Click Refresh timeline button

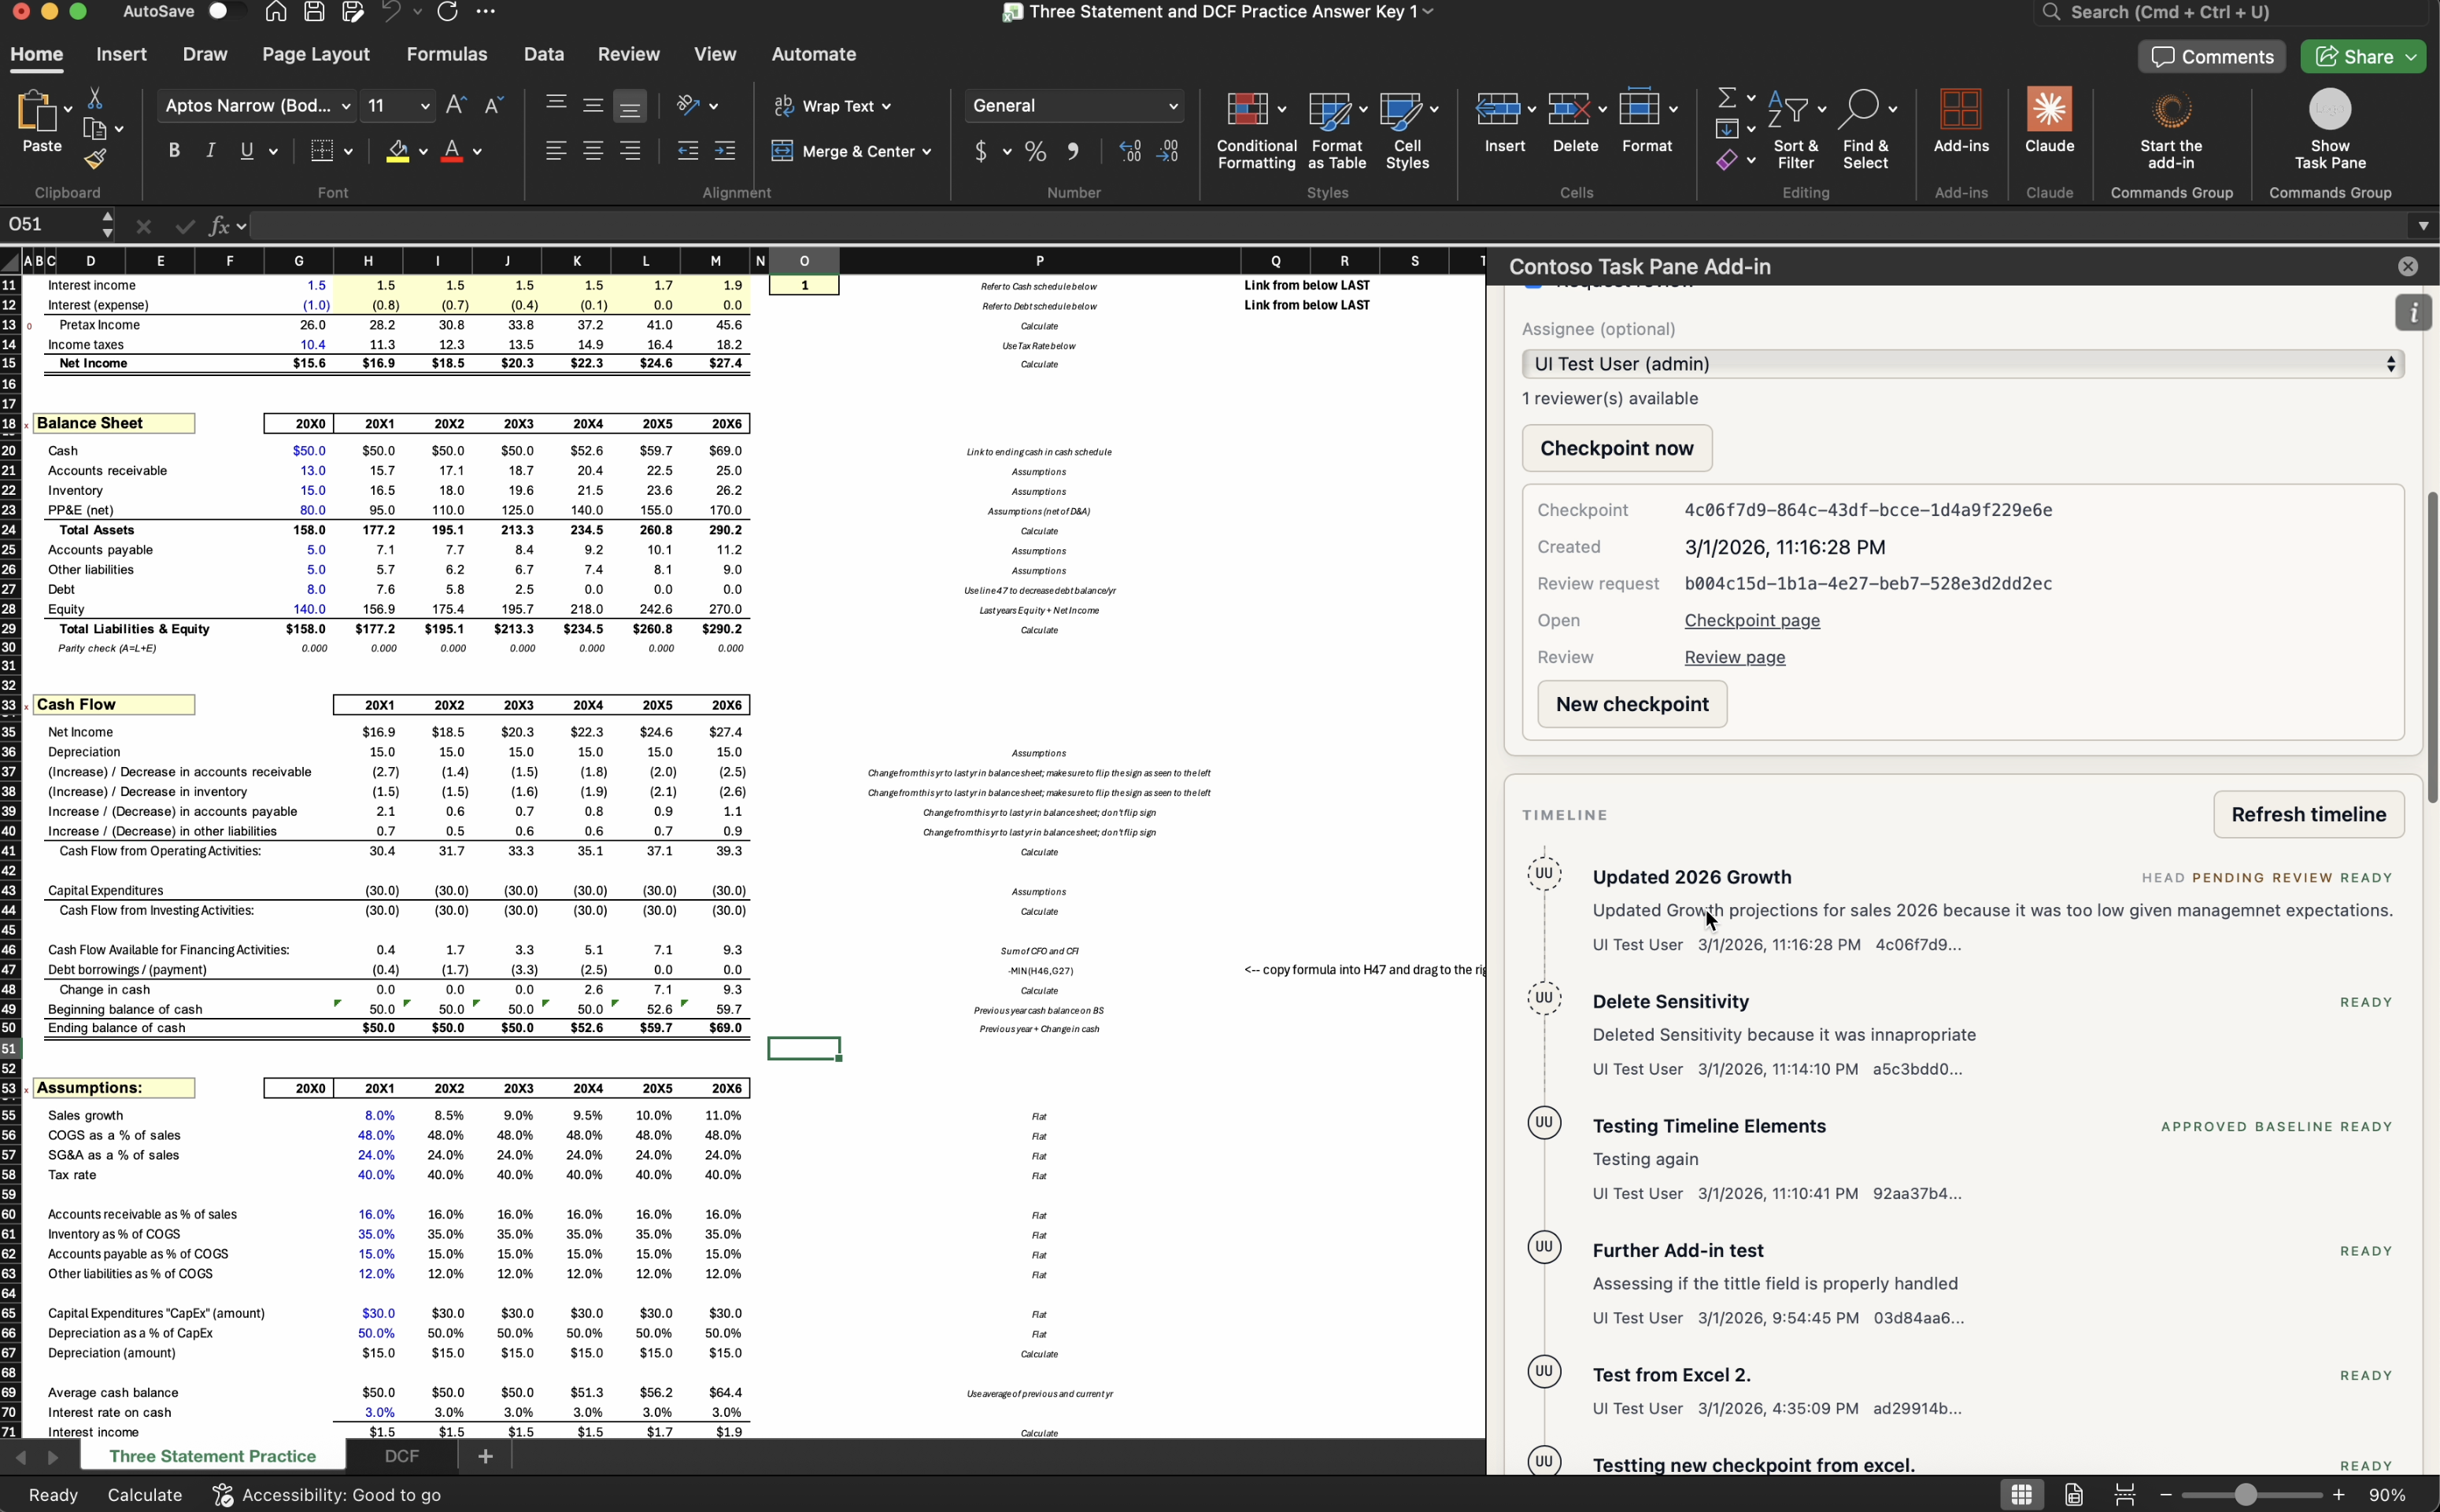[2308, 814]
